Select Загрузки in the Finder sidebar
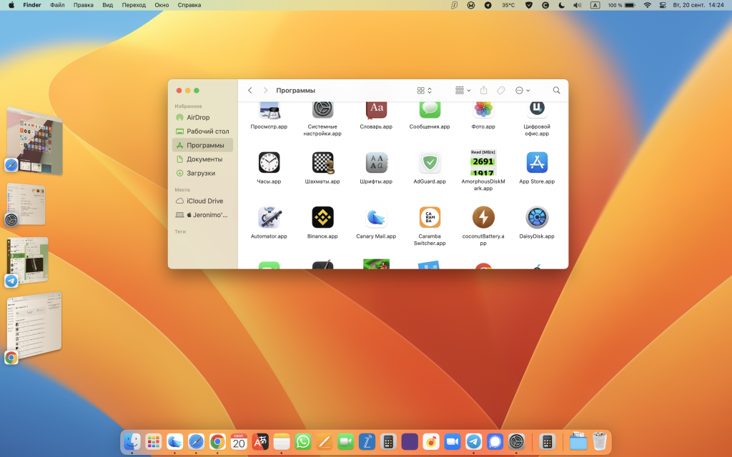This screenshot has width=732, height=457. point(200,174)
